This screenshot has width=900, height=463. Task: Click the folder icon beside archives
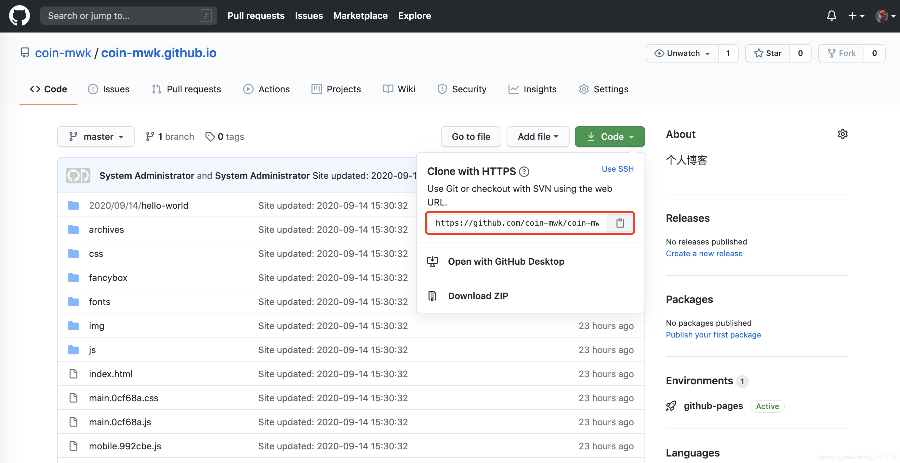click(73, 230)
